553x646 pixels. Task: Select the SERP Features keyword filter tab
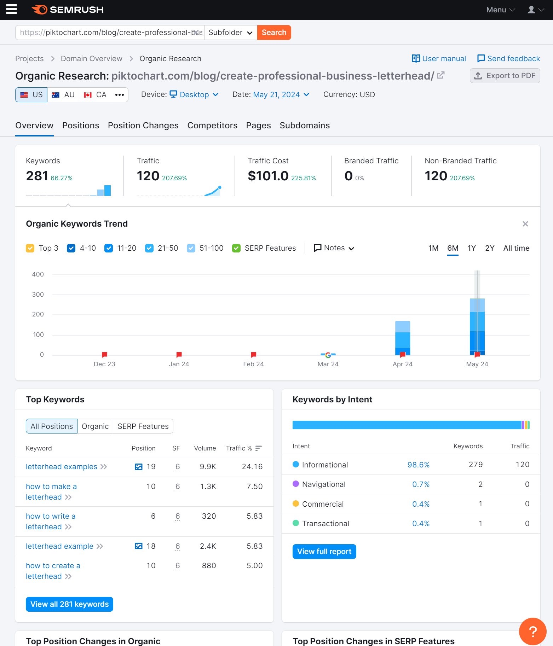143,426
